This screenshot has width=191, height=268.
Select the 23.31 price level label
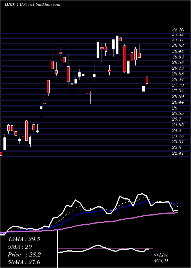178,142
